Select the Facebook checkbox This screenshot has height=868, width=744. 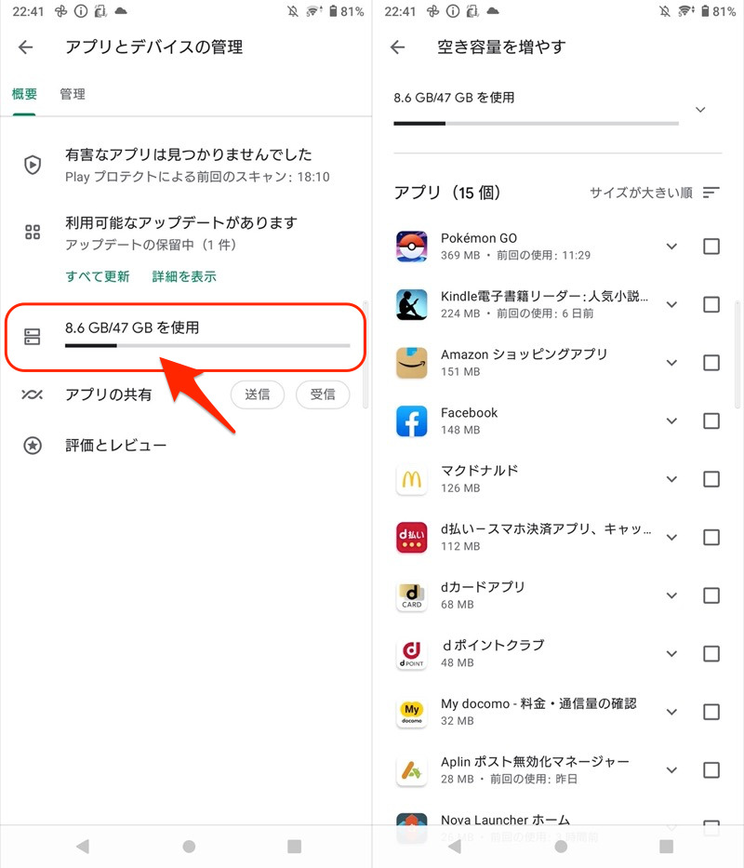point(711,421)
